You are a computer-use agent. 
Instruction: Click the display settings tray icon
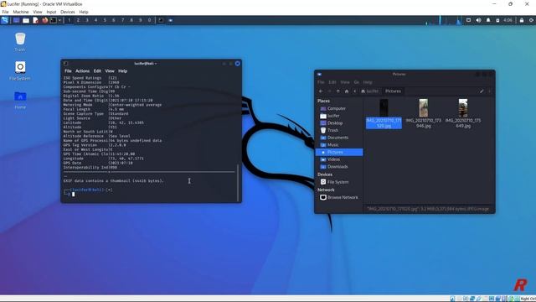coord(469,20)
